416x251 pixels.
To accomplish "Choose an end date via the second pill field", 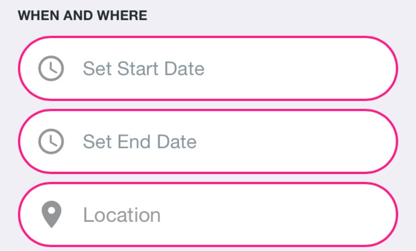I will click(208, 141).
